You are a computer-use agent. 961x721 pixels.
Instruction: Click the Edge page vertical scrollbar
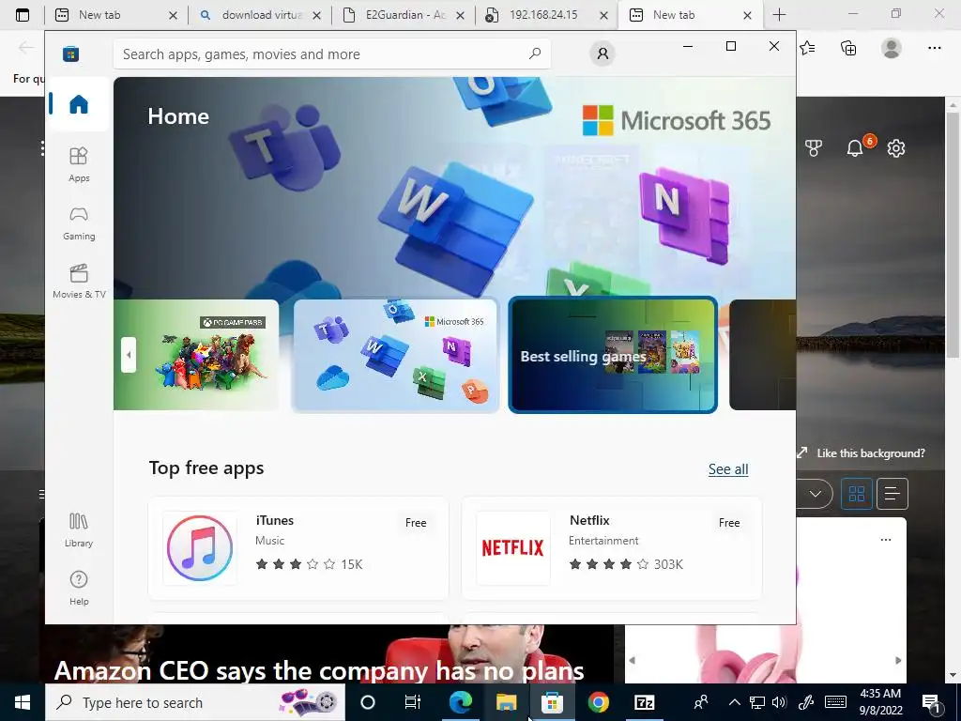point(953,236)
